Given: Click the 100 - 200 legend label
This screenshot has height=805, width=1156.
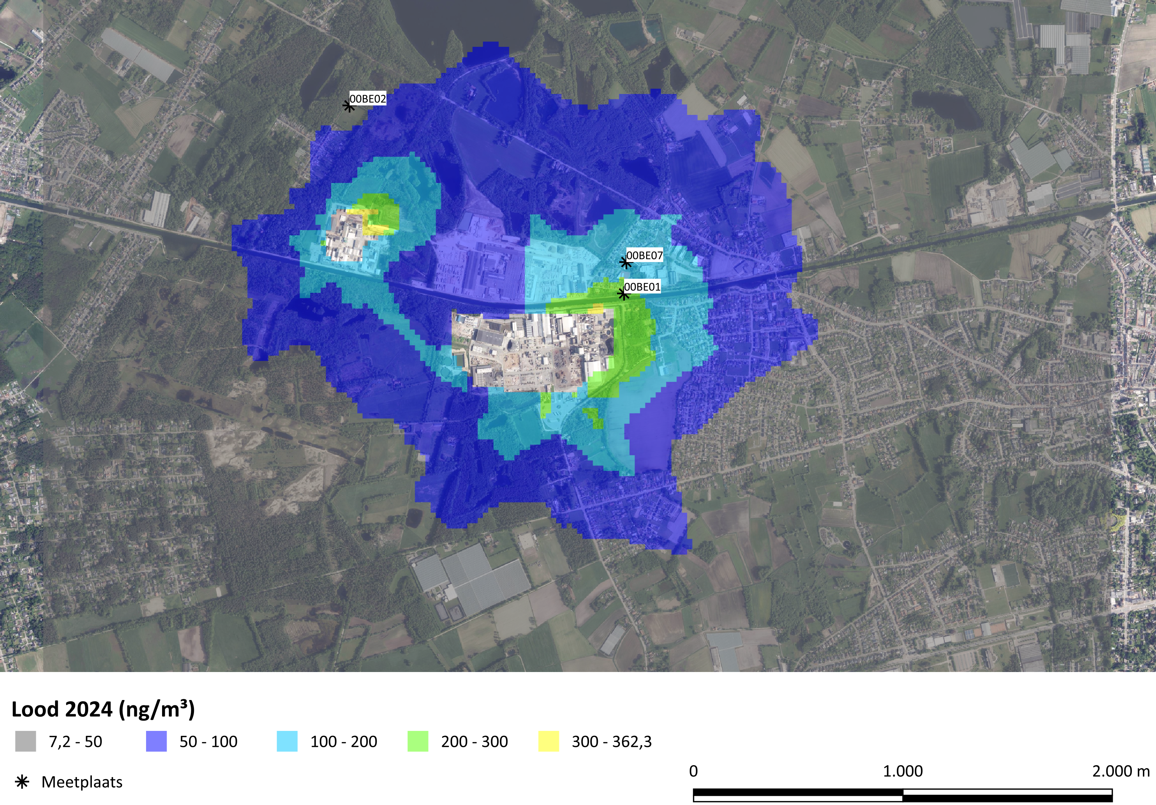Looking at the screenshot, I should (344, 742).
